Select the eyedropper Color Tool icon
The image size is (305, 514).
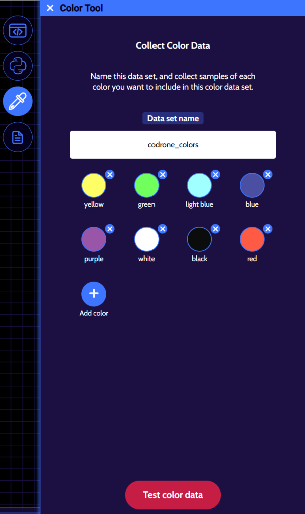(18, 101)
